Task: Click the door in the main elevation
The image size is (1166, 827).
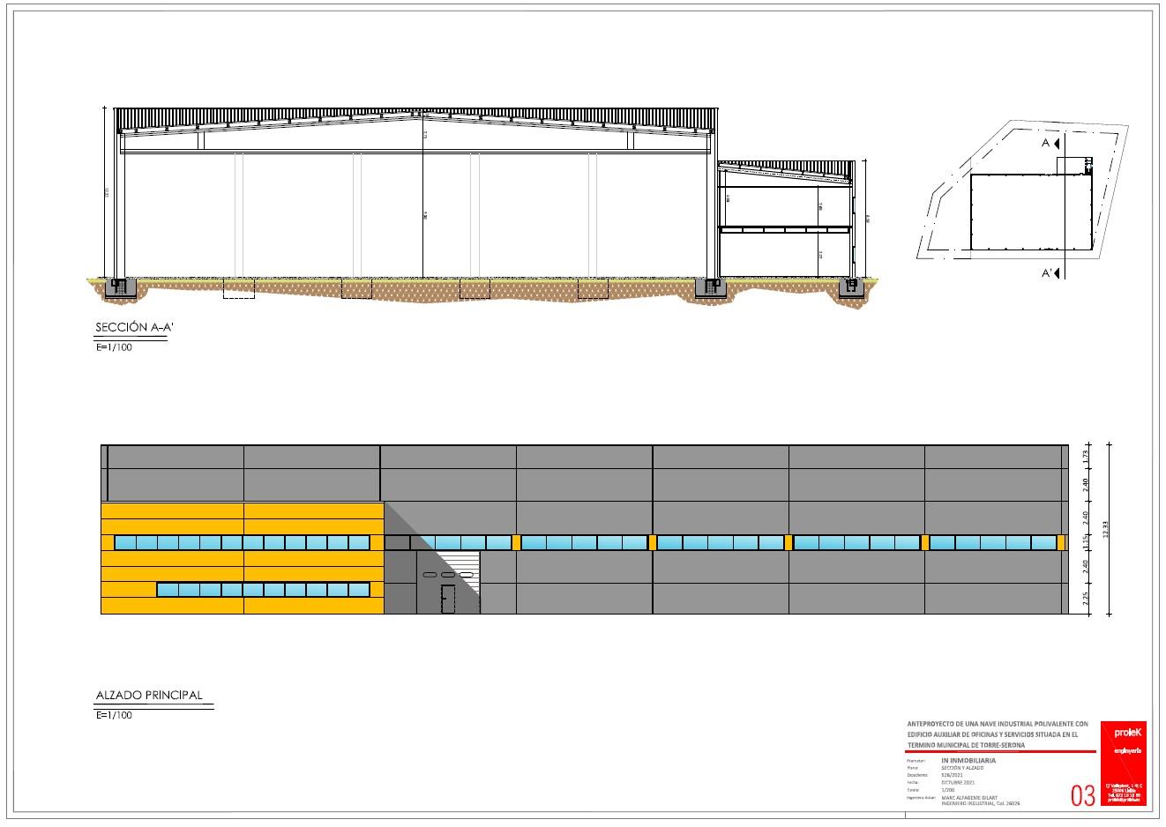Action: (x=448, y=599)
